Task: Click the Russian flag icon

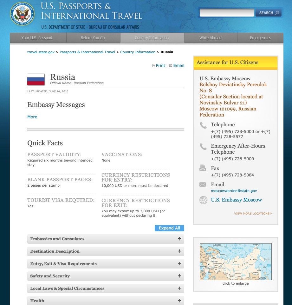Action: 36,80
